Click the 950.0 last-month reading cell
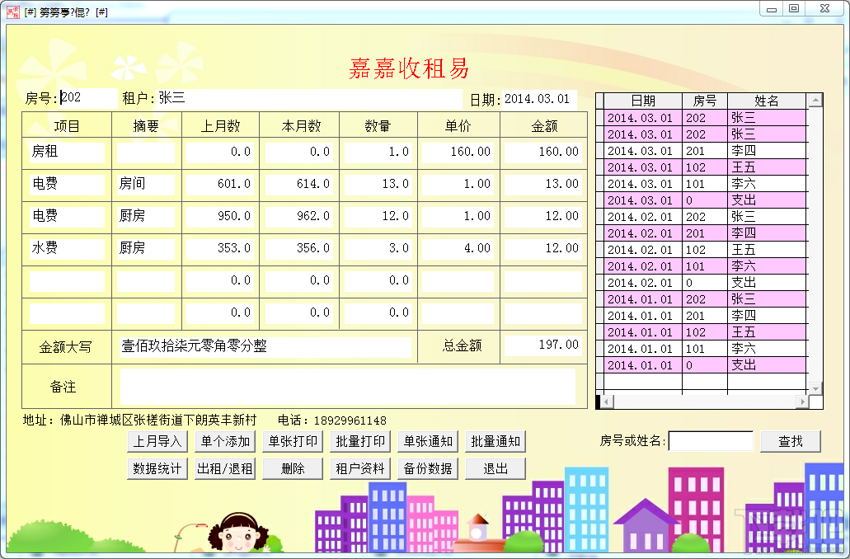 pyautogui.click(x=220, y=216)
